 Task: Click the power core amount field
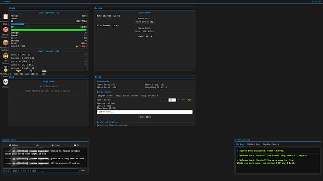[172, 100]
